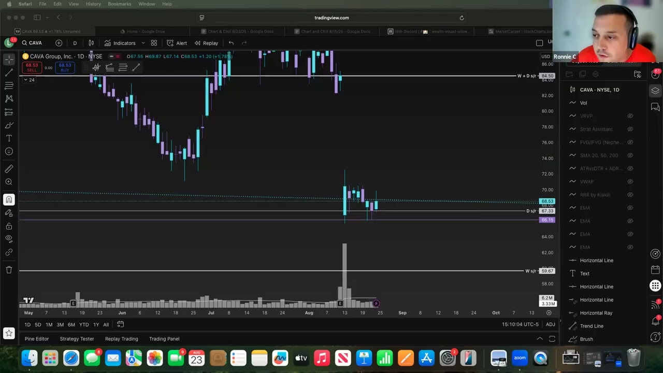
Task: Select the trend line drawing tool in left toolbar
Action: pos(9,73)
